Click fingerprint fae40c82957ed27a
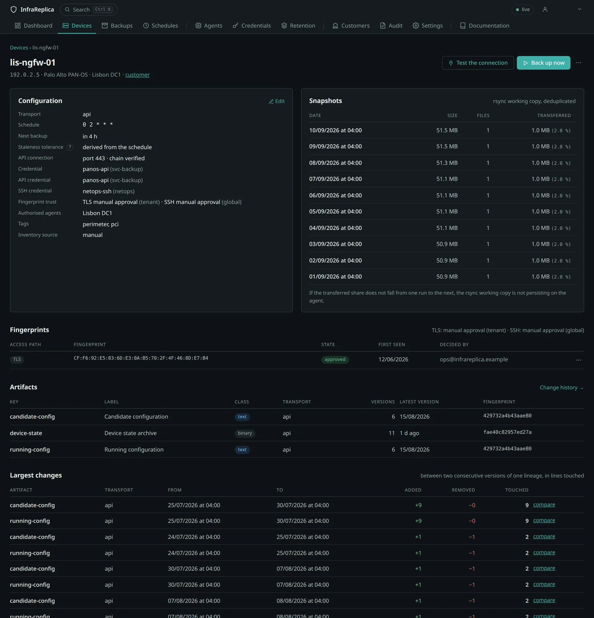Screen dimensions: 594x618 tap(507, 432)
